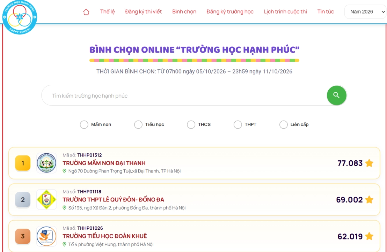Select the Liên cấp radio filter
The width and height of the screenshot is (387, 252).
pyautogui.click(x=283, y=124)
